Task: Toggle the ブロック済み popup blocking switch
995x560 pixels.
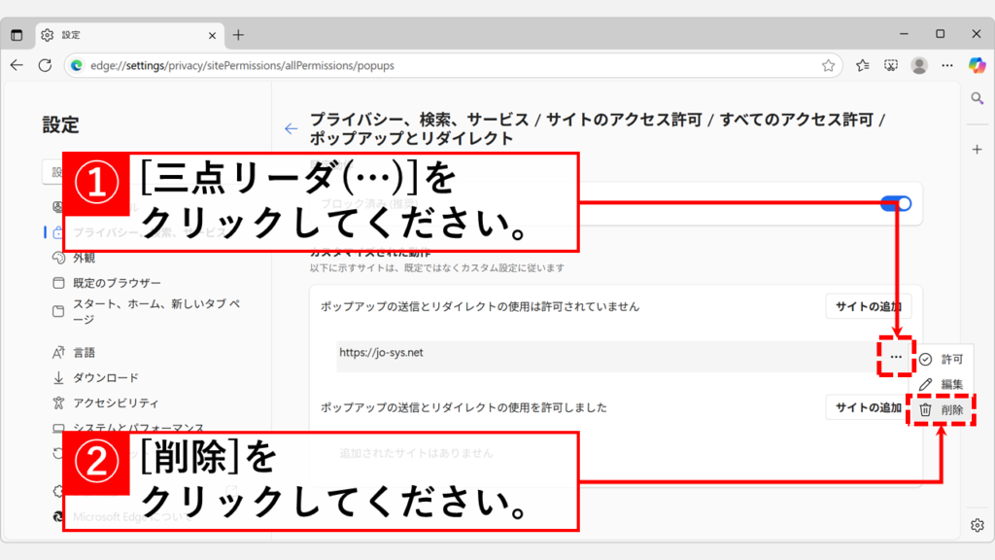Action: pyautogui.click(x=896, y=204)
